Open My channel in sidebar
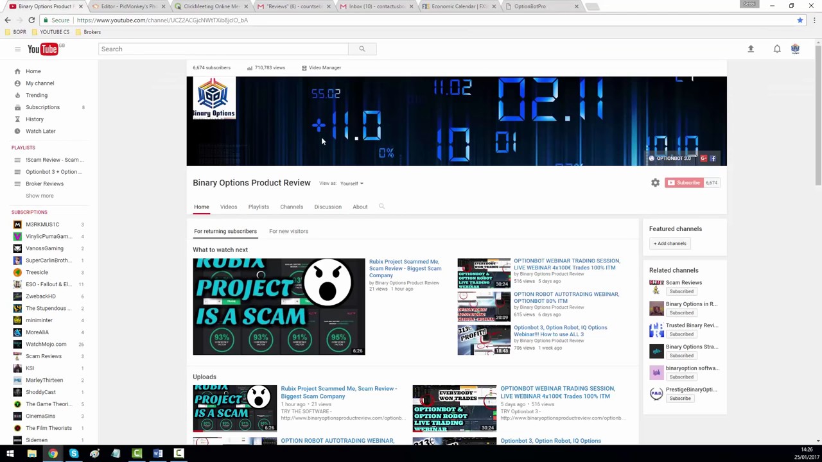The width and height of the screenshot is (822, 462). [40, 83]
